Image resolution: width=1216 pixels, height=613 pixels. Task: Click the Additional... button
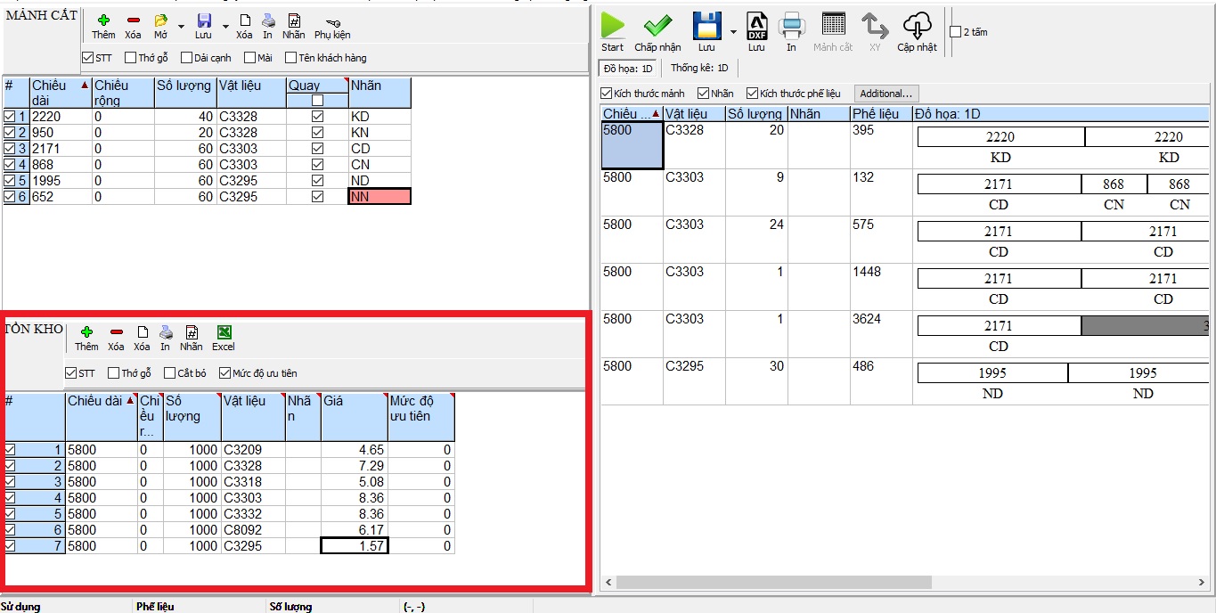click(x=885, y=94)
